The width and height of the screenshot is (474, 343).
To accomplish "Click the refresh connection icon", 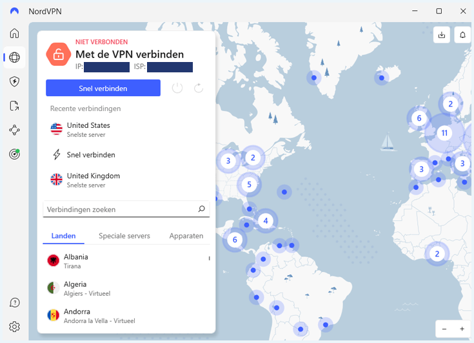I will (199, 88).
